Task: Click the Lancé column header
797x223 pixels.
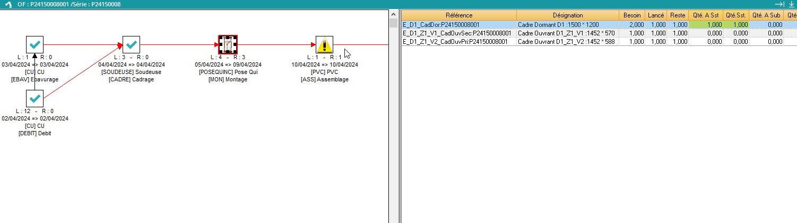Action: [656, 15]
